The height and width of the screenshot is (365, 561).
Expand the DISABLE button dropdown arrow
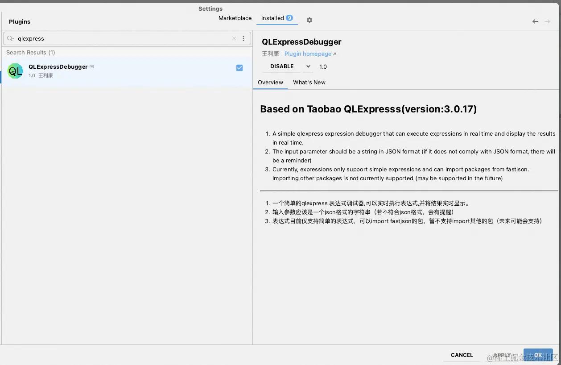308,66
